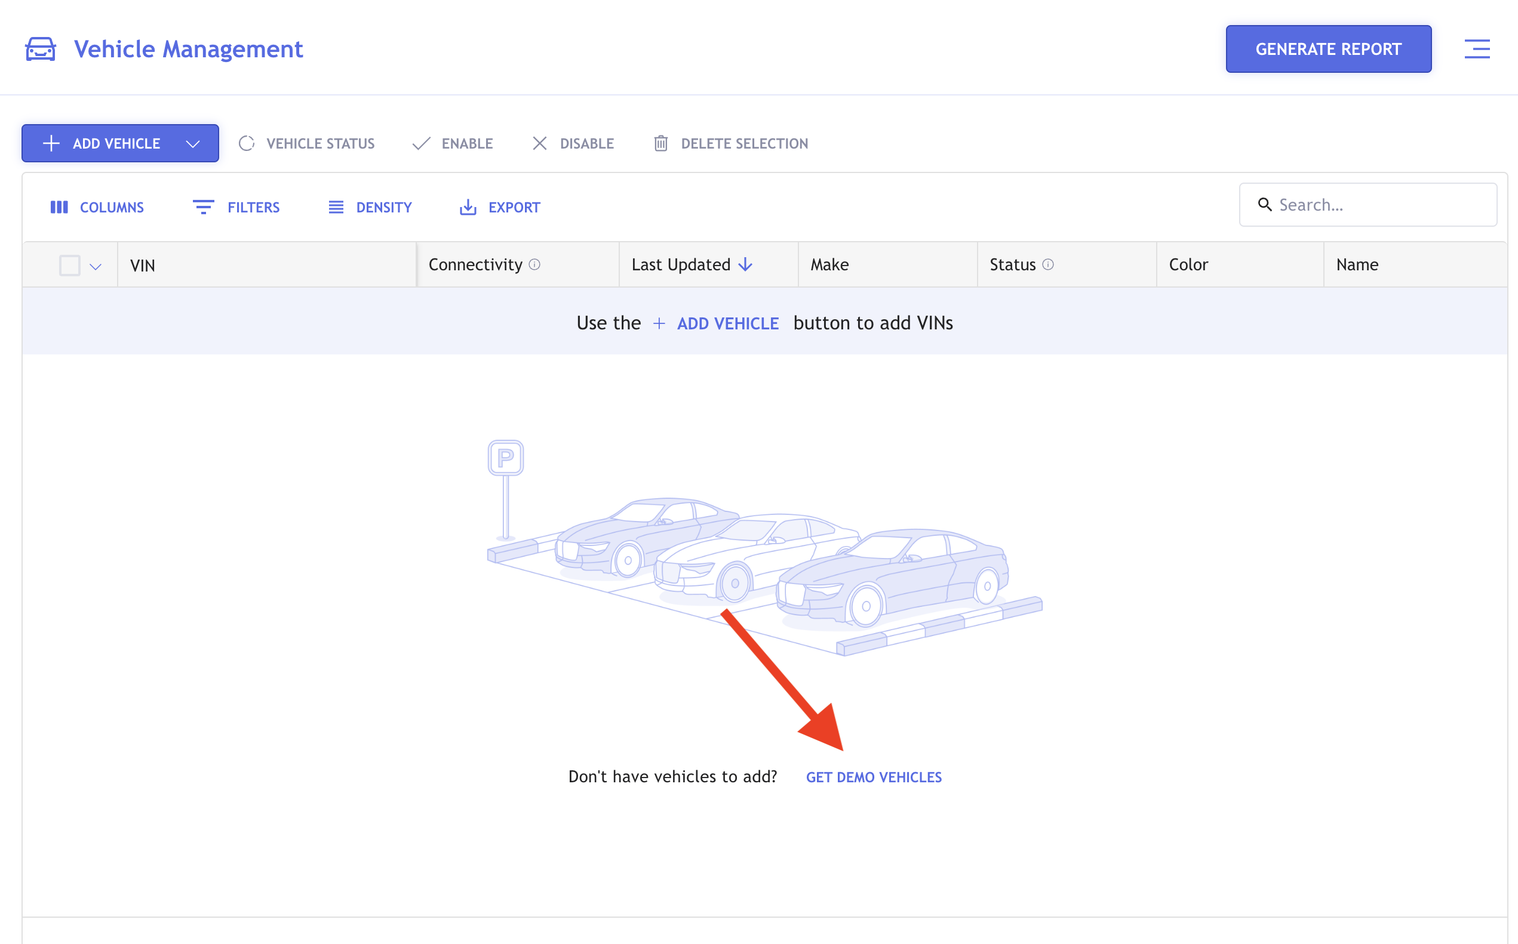This screenshot has width=1518, height=944.
Task: Click the Status column info icon
Action: (1048, 264)
